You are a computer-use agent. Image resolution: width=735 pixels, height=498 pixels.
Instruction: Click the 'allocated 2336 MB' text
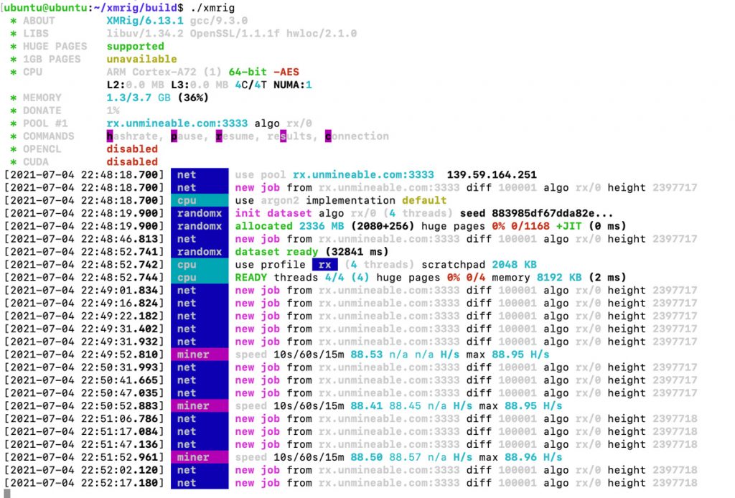pos(289,226)
